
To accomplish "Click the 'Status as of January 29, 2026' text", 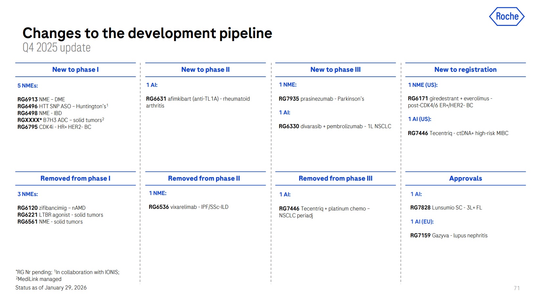I will click(51, 287).
